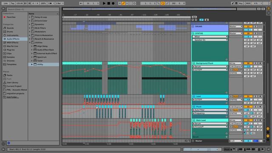Enable the Draw Mode pencil icon
This screenshot has width=272, height=153.
pyautogui.click(x=232, y=3)
